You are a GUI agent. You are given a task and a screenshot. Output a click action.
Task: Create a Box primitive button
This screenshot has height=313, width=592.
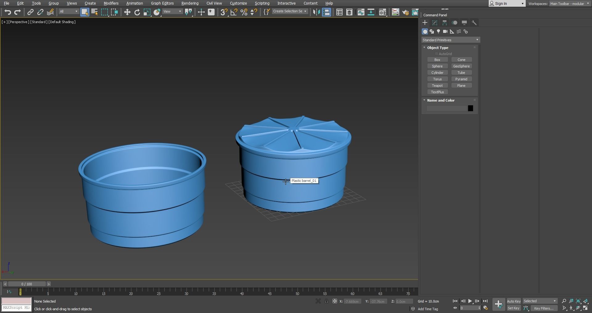pos(437,60)
